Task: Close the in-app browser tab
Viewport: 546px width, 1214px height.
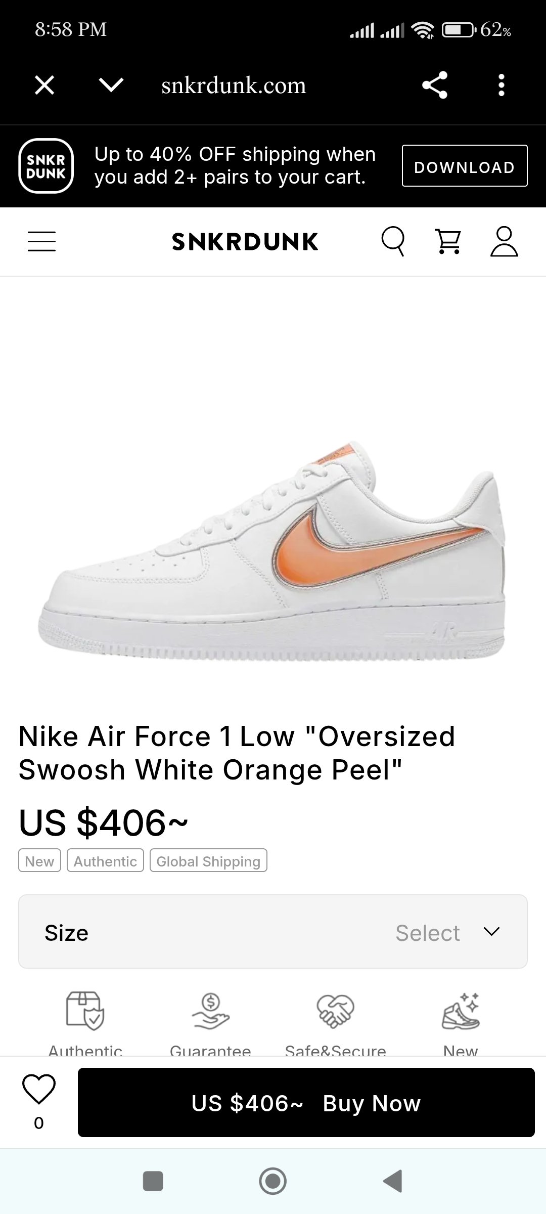Action: pos(44,85)
